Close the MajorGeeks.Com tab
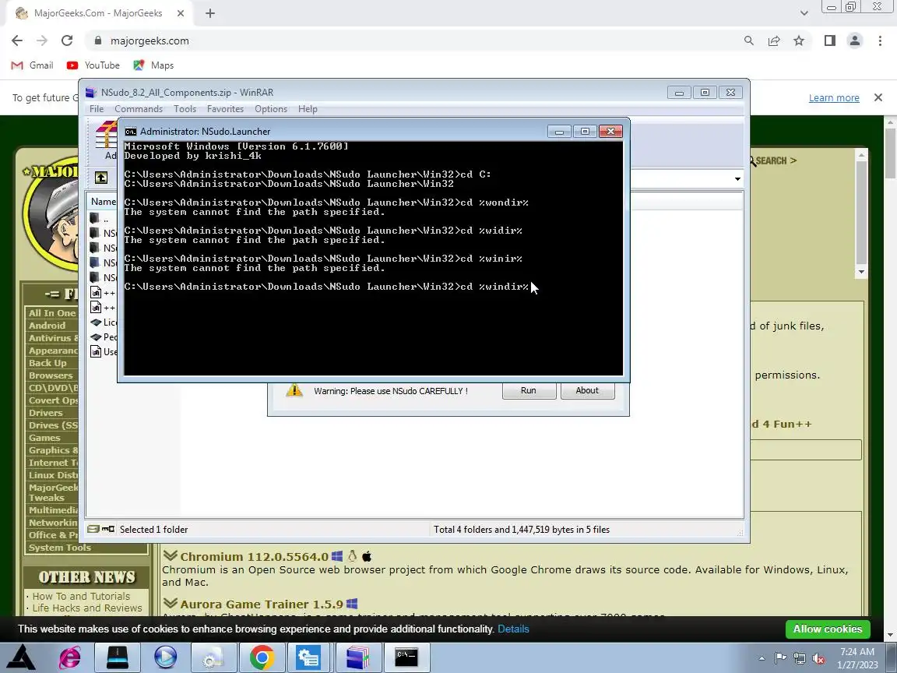 (180, 13)
